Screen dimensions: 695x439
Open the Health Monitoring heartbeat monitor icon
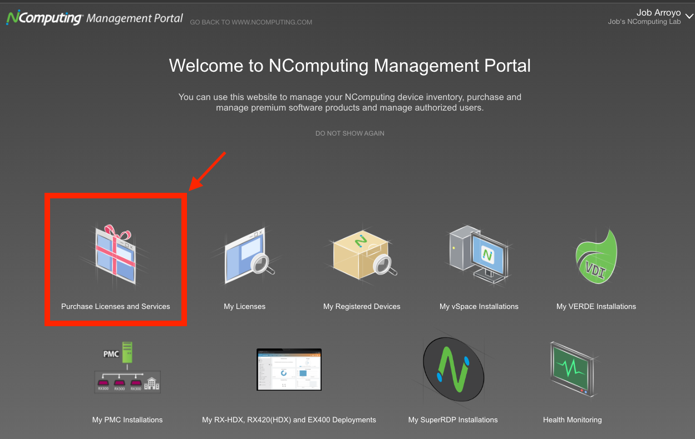(x=573, y=369)
